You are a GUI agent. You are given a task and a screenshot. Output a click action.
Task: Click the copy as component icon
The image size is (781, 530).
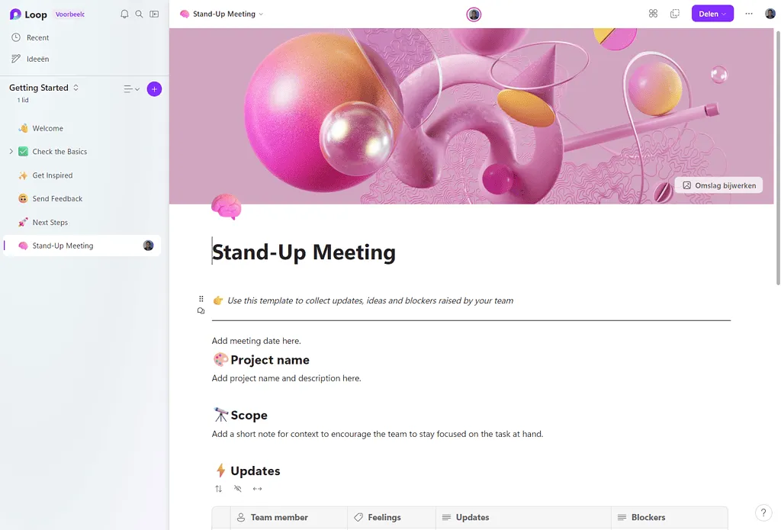(x=674, y=14)
